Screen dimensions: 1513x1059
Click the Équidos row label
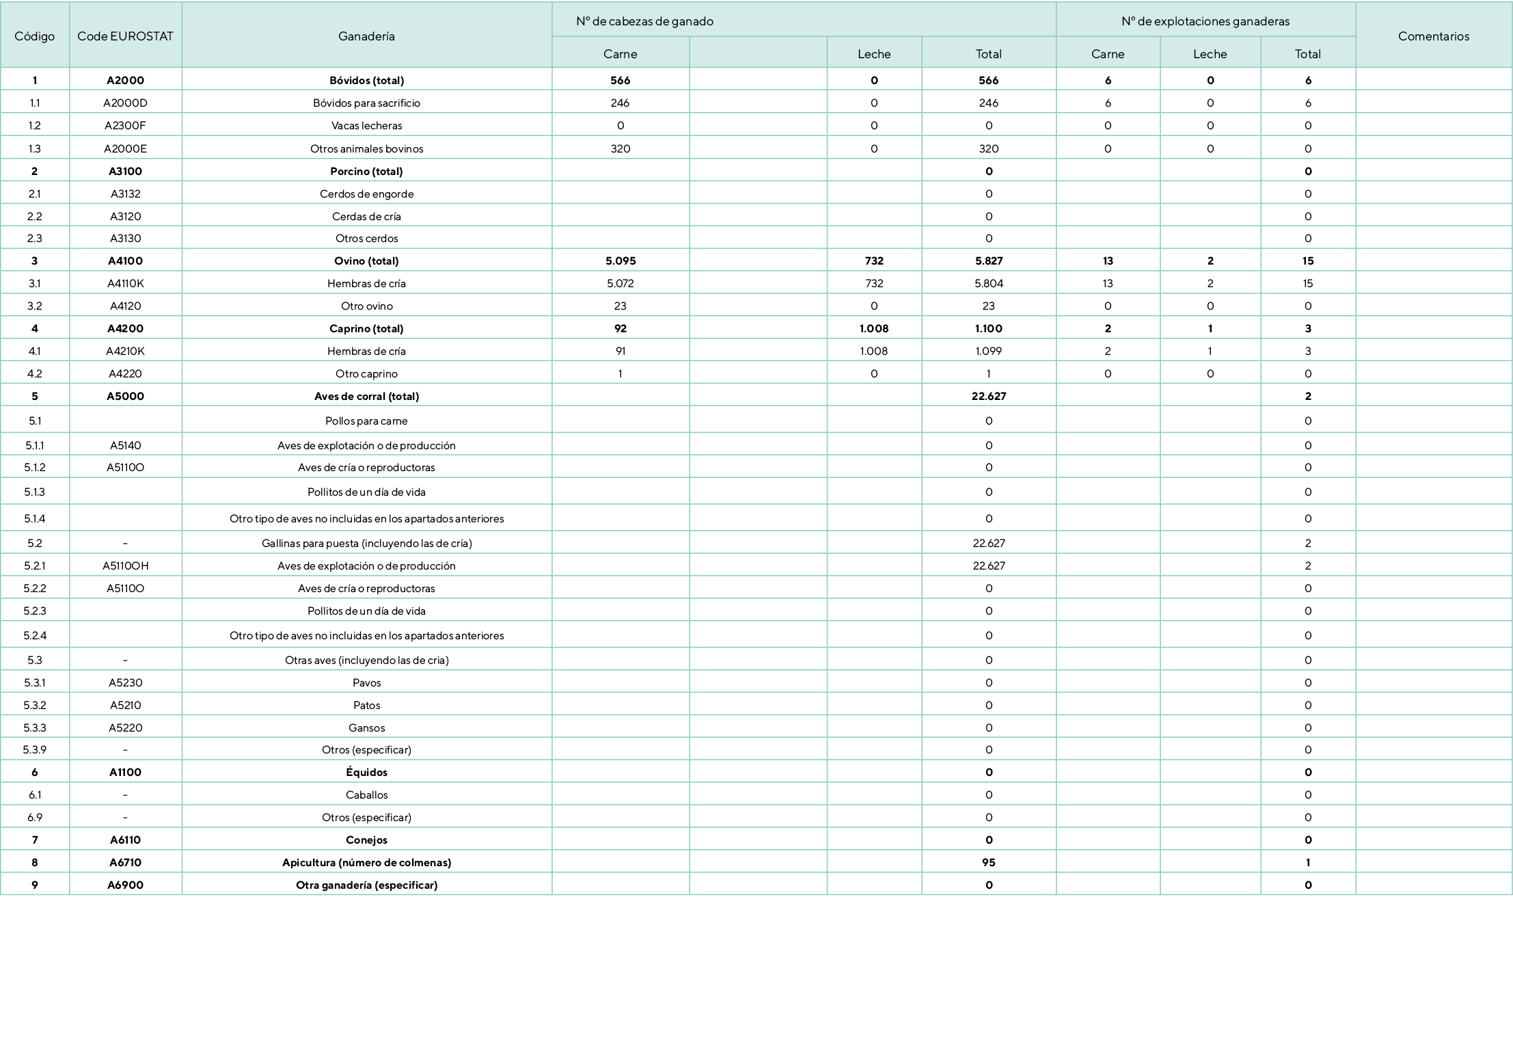pos(366,773)
